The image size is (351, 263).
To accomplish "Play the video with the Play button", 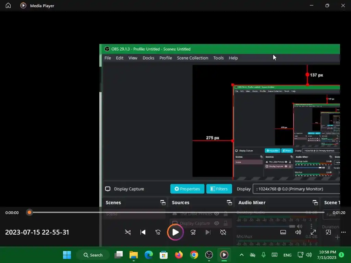I will point(175,232).
